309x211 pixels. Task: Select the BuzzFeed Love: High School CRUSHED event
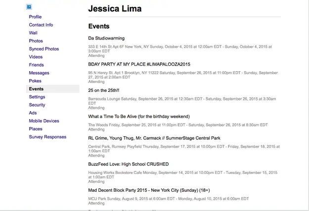(128, 164)
